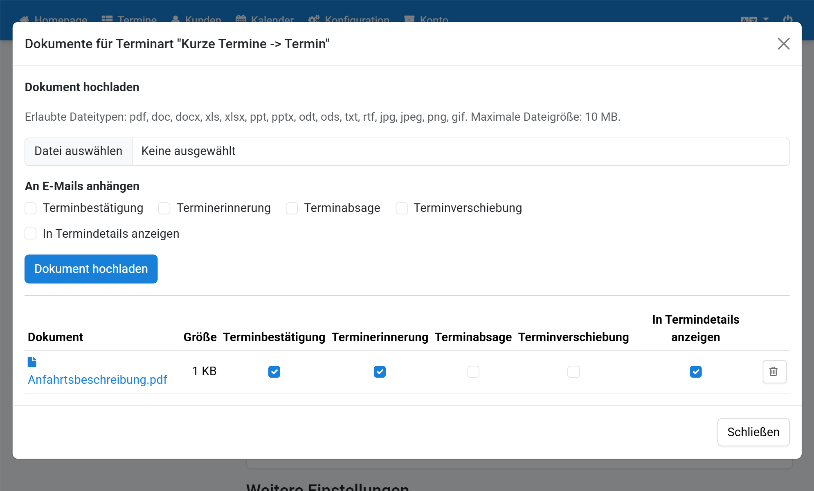Click the blue Dokument hochladen button
The width and height of the screenshot is (814, 491).
(x=91, y=269)
